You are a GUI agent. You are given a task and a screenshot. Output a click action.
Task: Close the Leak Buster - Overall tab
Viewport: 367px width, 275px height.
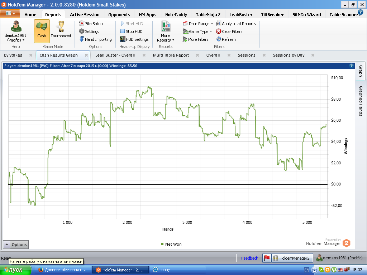144,55
